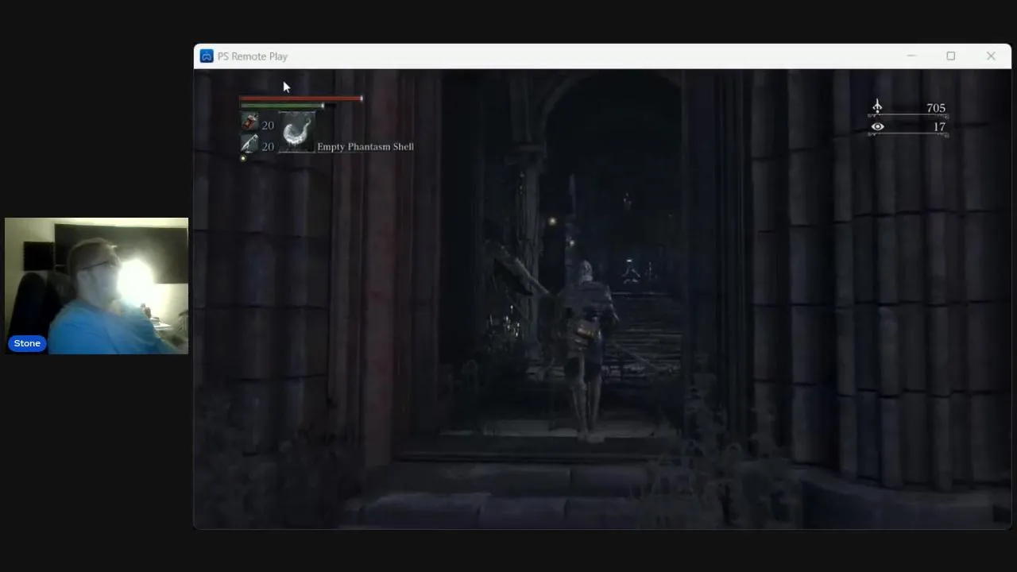The image size is (1017, 572).
Task: Click the blood echoes count 705
Action: click(936, 108)
